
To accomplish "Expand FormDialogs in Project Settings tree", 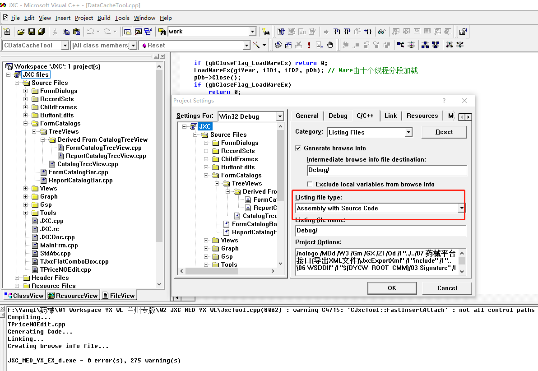I will (x=206, y=143).
